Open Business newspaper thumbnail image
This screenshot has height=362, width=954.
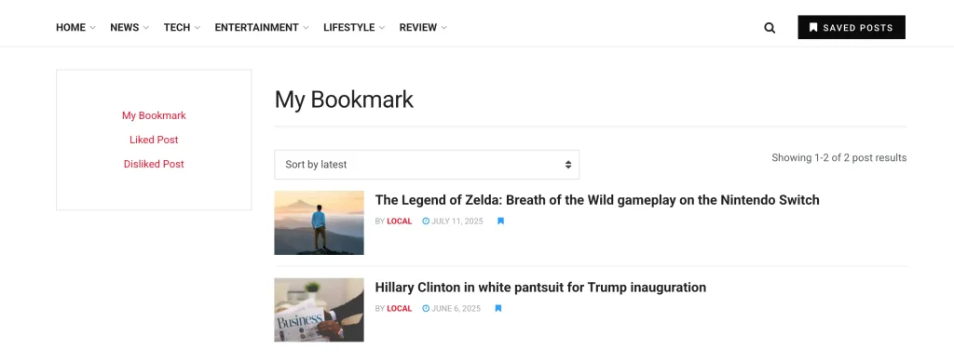point(319,310)
